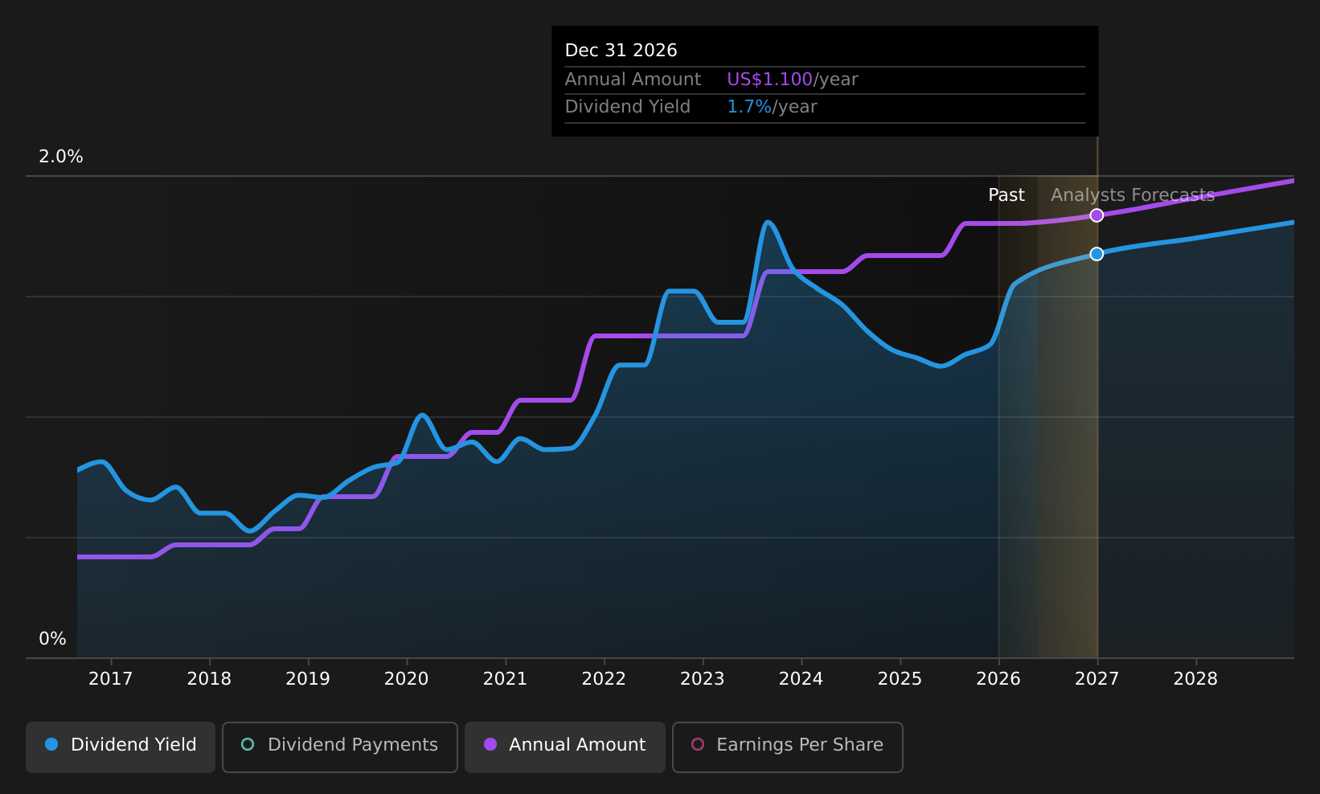The width and height of the screenshot is (1320, 794).
Task: Toggle the Earnings Per Share series
Action: pyautogui.click(x=788, y=747)
